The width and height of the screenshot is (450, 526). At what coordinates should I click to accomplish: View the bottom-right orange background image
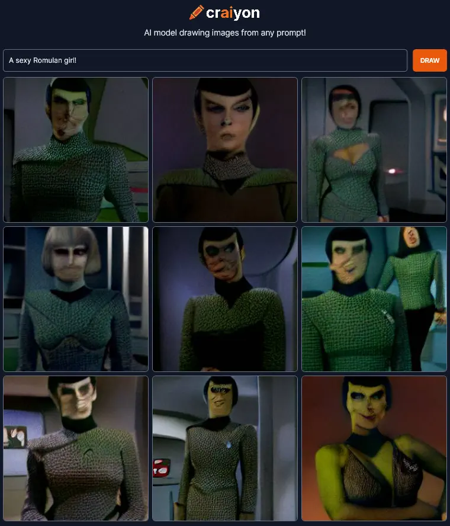374,448
